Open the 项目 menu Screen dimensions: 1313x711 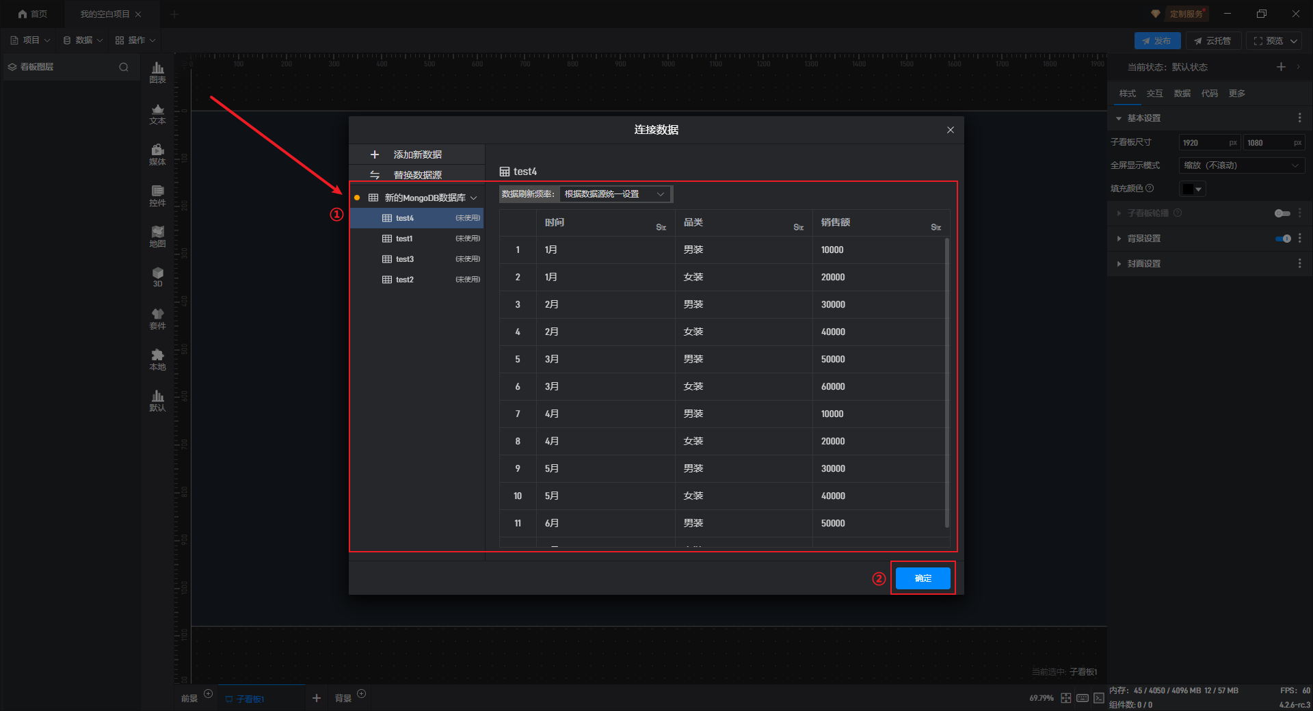(x=30, y=40)
